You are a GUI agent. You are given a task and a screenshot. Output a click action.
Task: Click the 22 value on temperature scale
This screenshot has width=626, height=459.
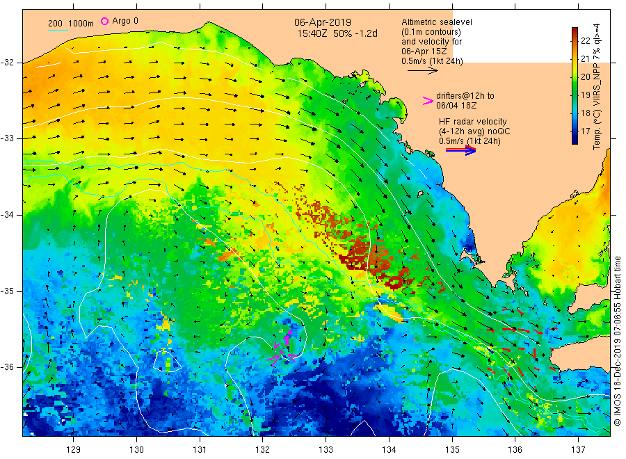tap(585, 41)
